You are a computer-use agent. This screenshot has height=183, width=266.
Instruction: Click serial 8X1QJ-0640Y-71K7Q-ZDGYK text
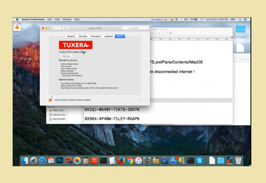point(112,110)
